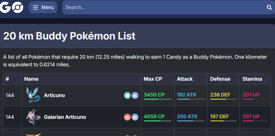
Task: Click Galarian Articuno's Flying type icon
Action: tap(135, 117)
